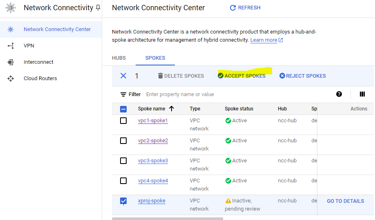
Task: Click the Interconnect sidebar icon
Action: 11,62
